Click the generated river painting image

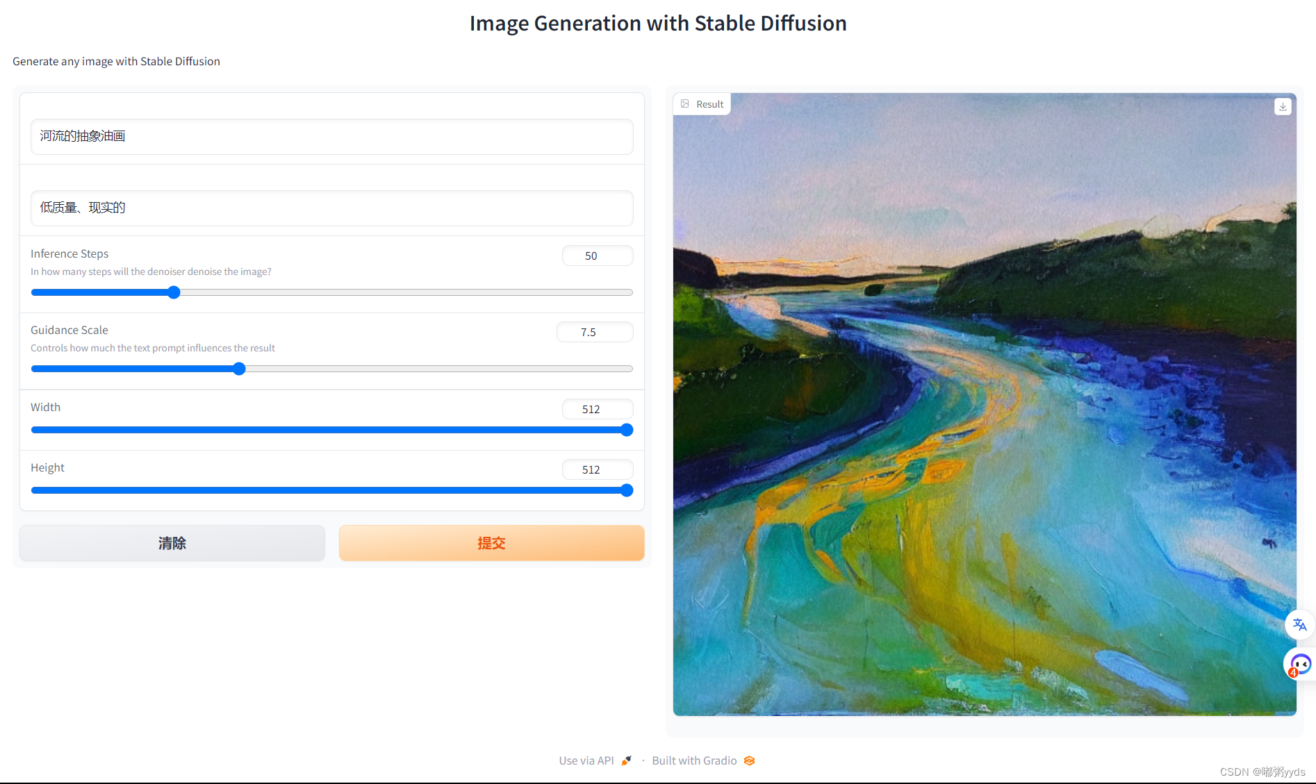[x=984, y=417]
